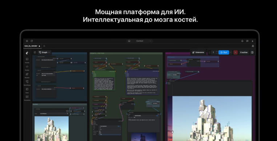
Task: Select the raw_to_render workflow tab
Action: [x=31, y=46]
